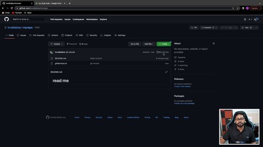Screen dimensions: 263x147
Task: Star the repository
Action: point(247,28)
